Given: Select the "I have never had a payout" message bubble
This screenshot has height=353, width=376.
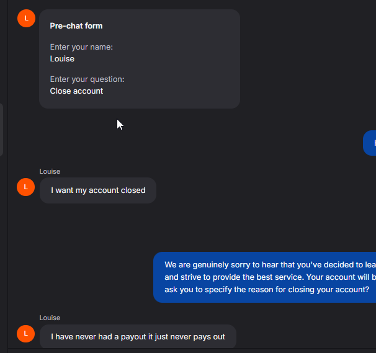Looking at the screenshot, I should pos(138,337).
